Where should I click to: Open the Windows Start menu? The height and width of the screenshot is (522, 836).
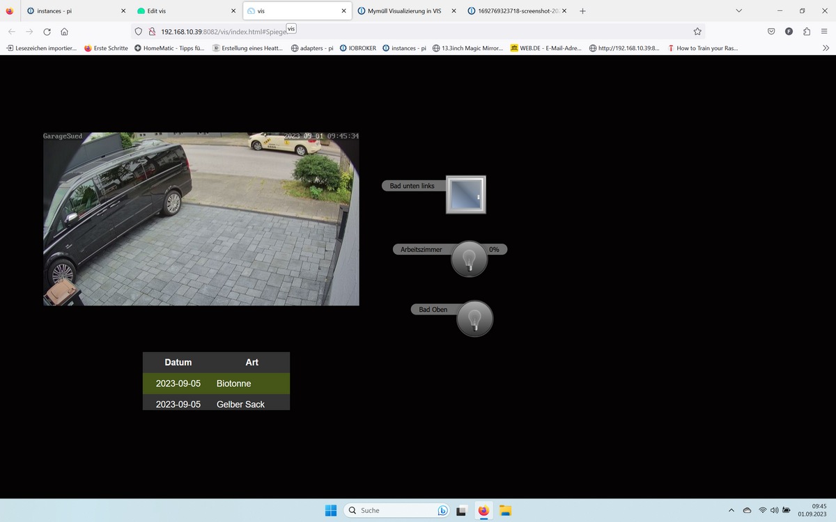pyautogui.click(x=331, y=510)
